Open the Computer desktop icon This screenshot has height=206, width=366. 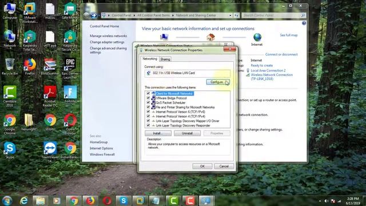coord(10,11)
